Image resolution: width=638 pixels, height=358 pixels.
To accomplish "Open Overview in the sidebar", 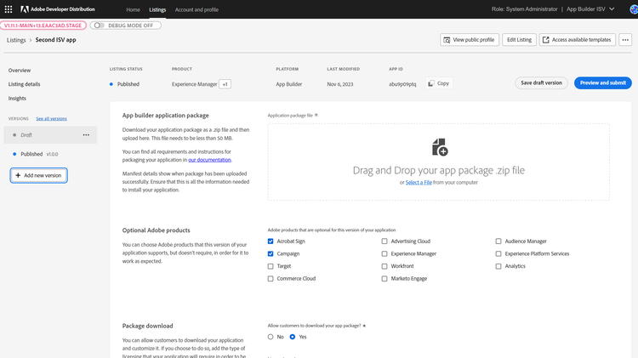I will pyautogui.click(x=20, y=71).
